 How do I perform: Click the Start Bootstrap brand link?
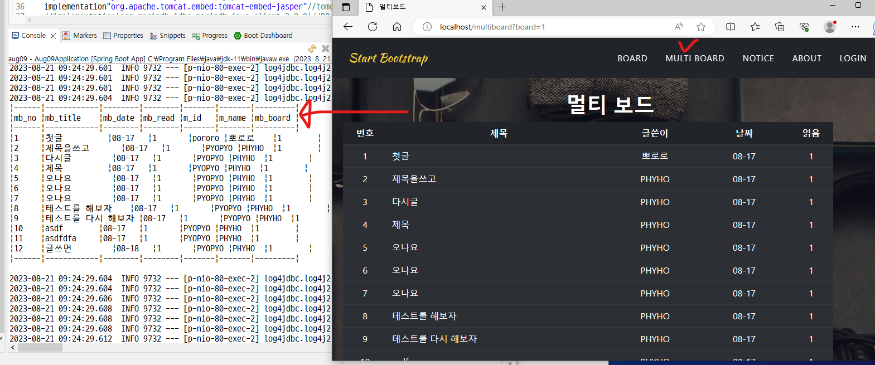tap(389, 59)
